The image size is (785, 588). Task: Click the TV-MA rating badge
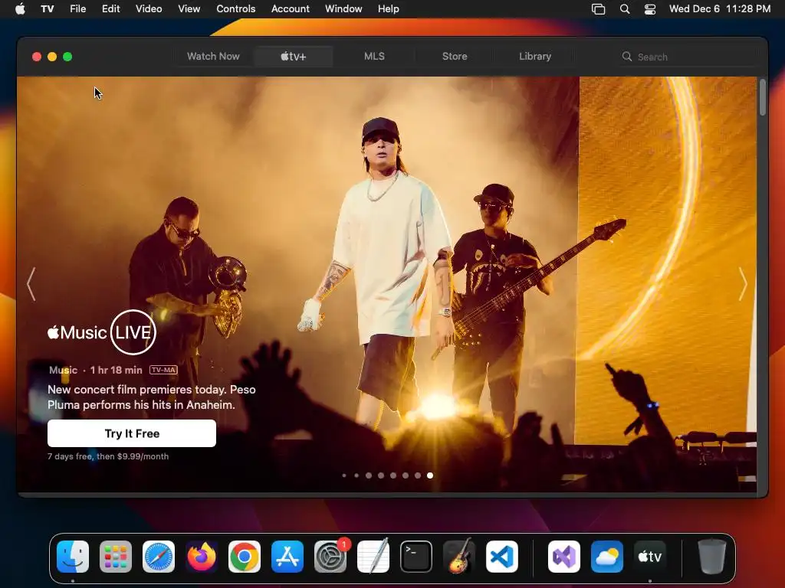pos(164,370)
